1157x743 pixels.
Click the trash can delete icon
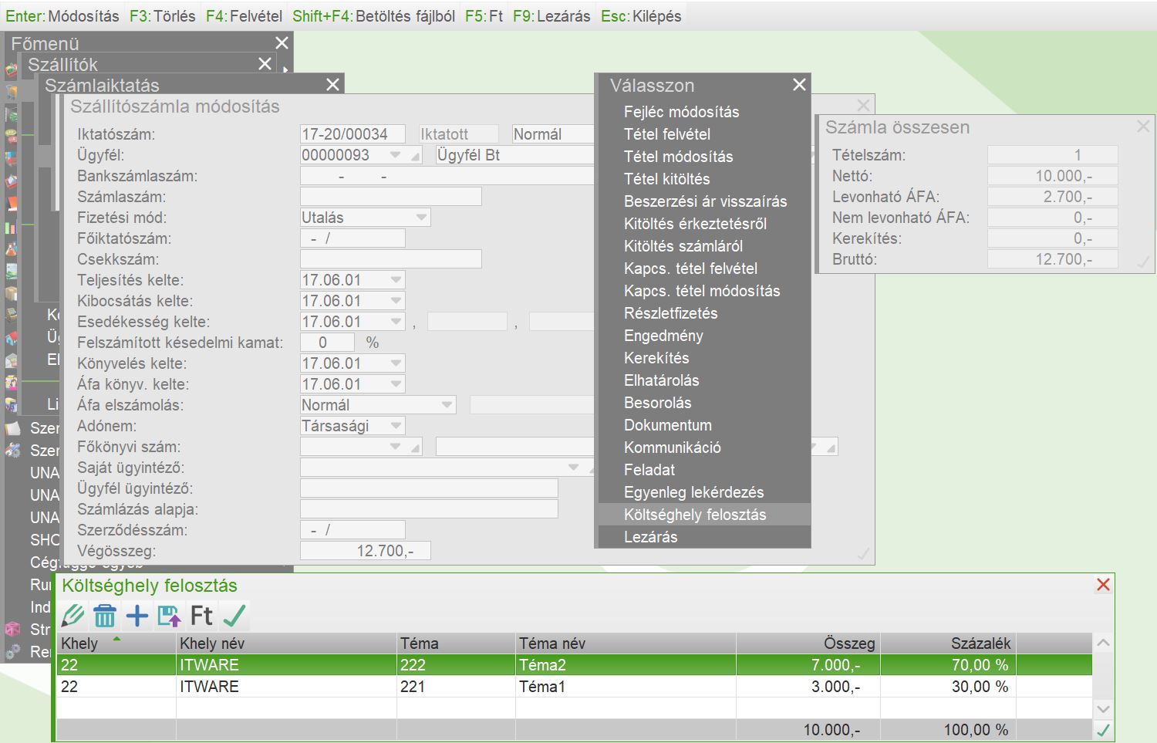(105, 616)
